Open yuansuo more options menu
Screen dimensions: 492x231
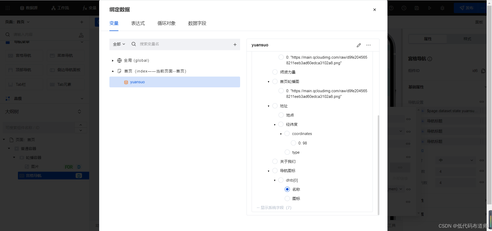(x=368, y=45)
